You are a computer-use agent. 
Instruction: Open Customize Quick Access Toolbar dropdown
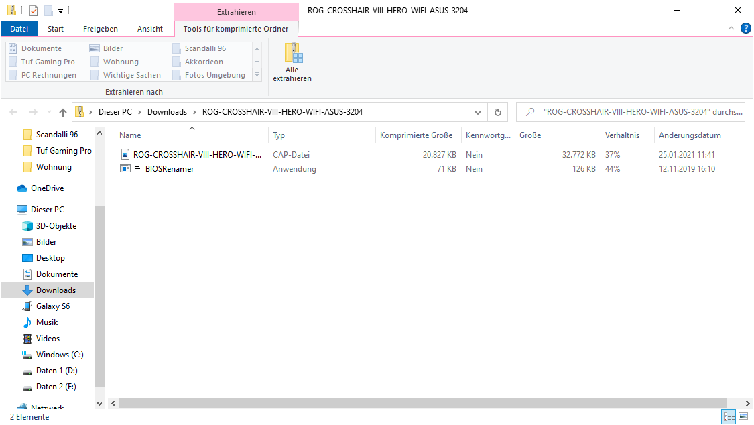[60, 11]
